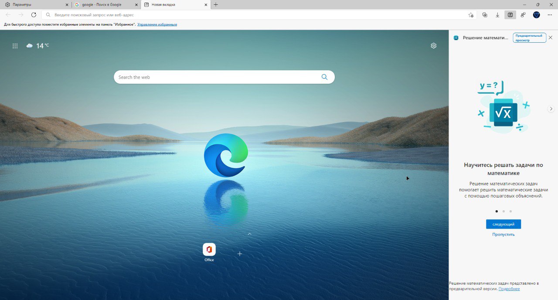The height and width of the screenshot is (300, 558).
Task: Add a new quick link site
Action: 239,253
